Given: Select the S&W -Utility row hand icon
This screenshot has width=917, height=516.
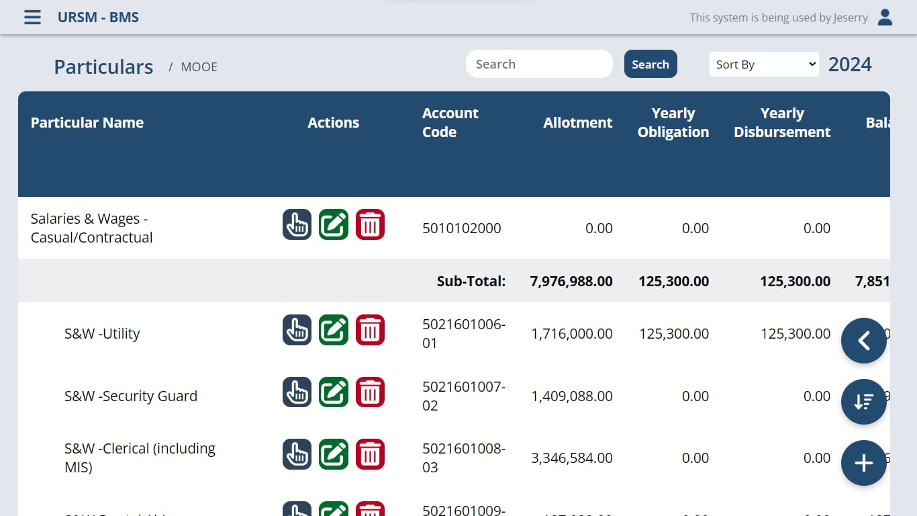Looking at the screenshot, I should [x=297, y=330].
